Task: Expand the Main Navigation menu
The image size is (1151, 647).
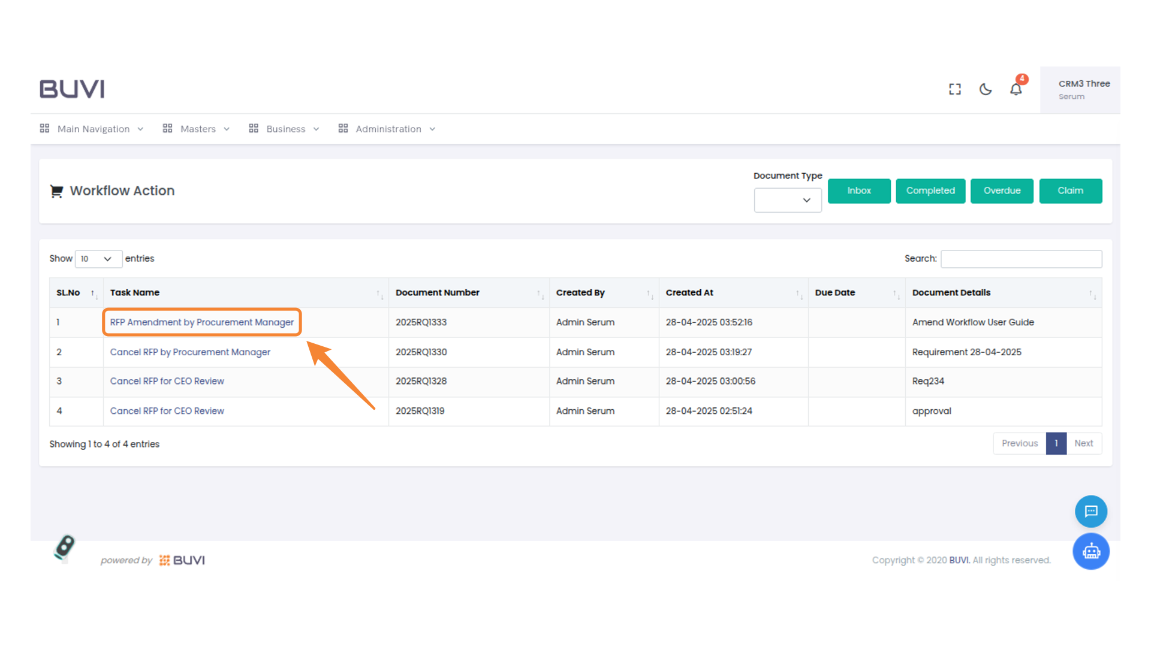Action: pos(92,129)
